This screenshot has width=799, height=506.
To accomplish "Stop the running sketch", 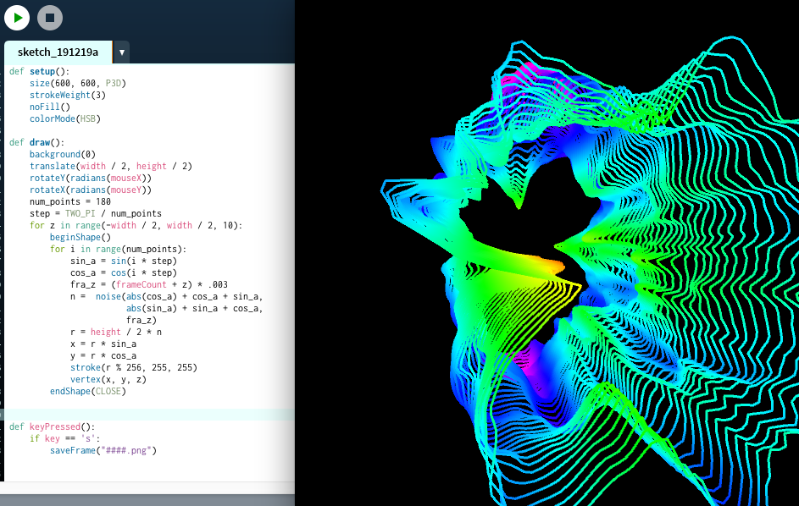I will pyautogui.click(x=50, y=17).
